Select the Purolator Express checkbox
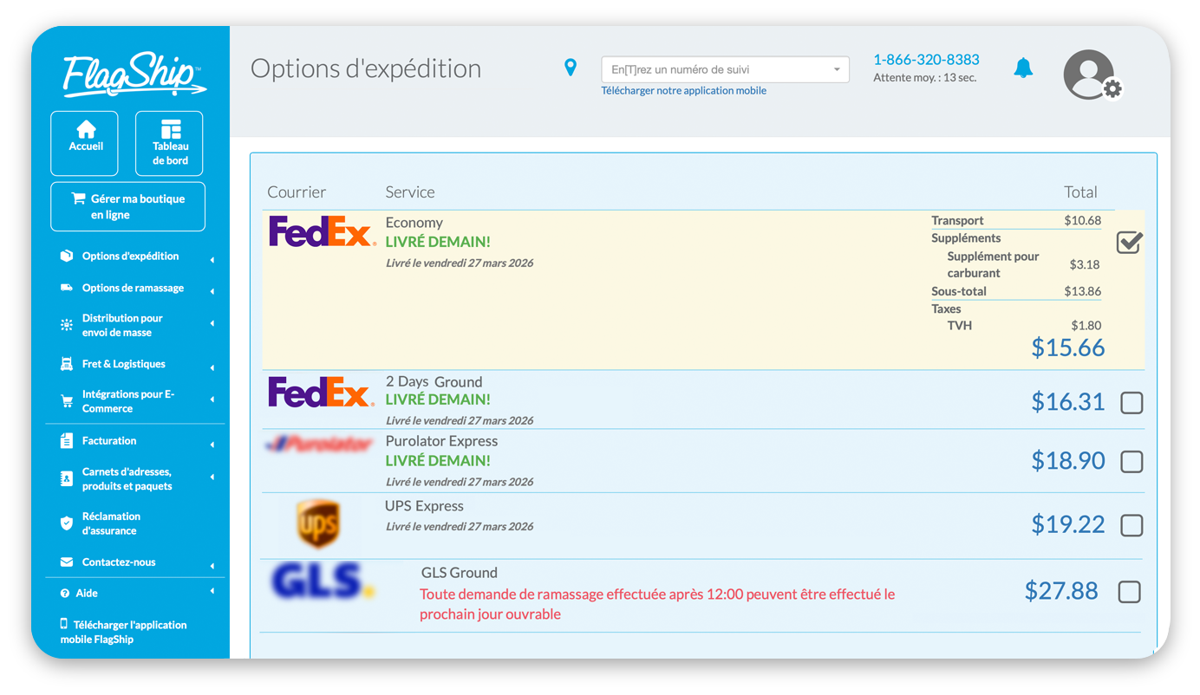Viewport: 1200px width, 695px height. [x=1132, y=462]
